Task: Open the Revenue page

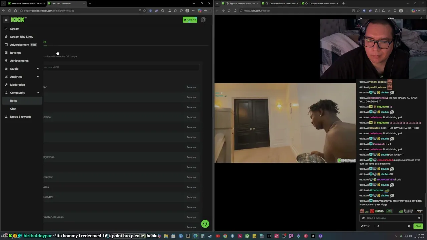Action: (x=16, y=53)
